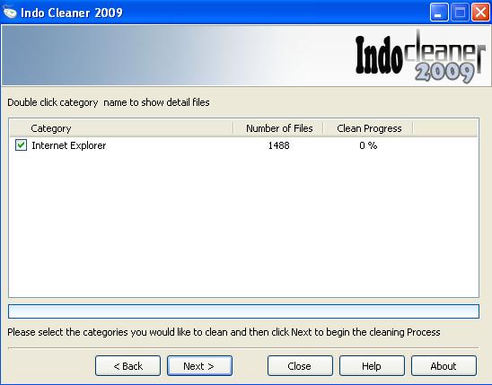The height and width of the screenshot is (385, 492).
Task: Click the Indocleaner 2009 logo
Action: 420,57
